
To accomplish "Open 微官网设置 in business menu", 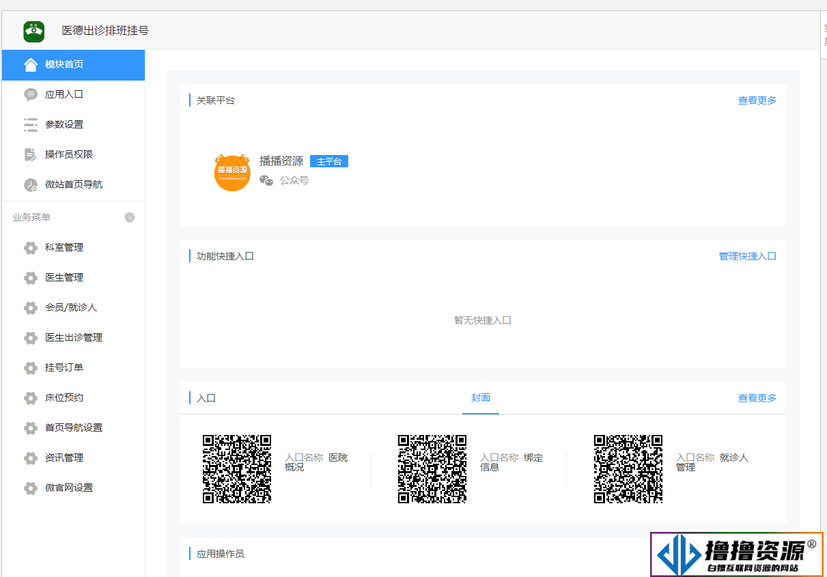I will coord(73,488).
